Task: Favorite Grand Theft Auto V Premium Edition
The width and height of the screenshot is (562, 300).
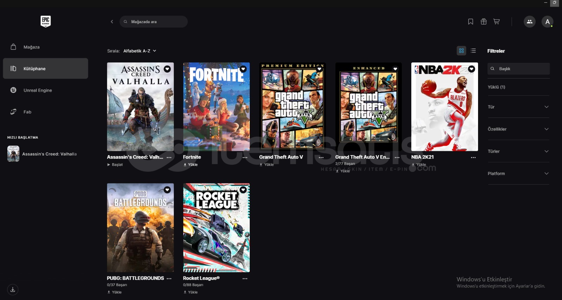Action: [x=319, y=69]
